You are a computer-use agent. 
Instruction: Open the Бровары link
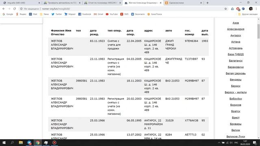(236, 124)
